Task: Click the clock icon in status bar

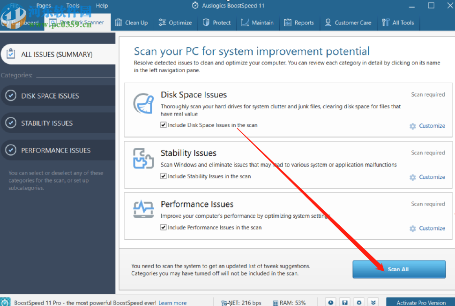Action: coord(330,303)
